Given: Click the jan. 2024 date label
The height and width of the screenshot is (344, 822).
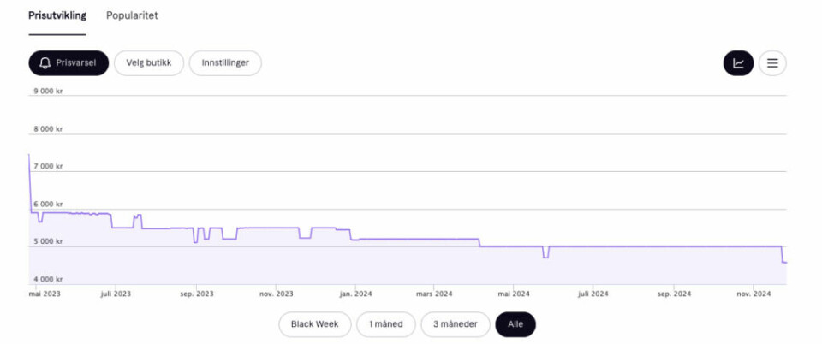Looking at the screenshot, I should coord(355,294).
